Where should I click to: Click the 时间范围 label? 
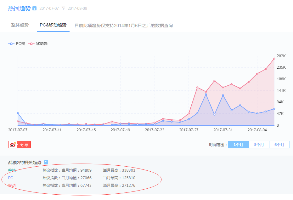pyautogui.click(x=218, y=145)
